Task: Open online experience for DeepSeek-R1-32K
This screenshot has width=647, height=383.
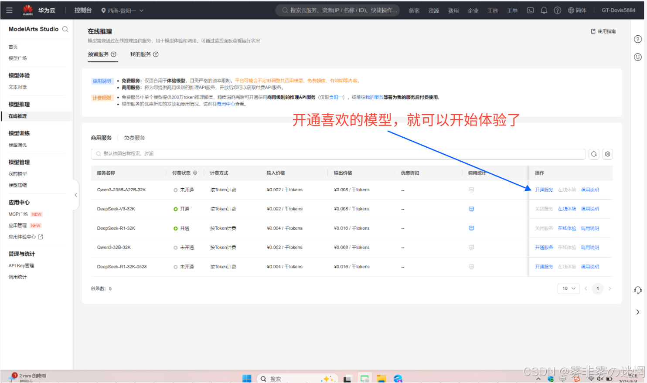Action: click(x=567, y=228)
